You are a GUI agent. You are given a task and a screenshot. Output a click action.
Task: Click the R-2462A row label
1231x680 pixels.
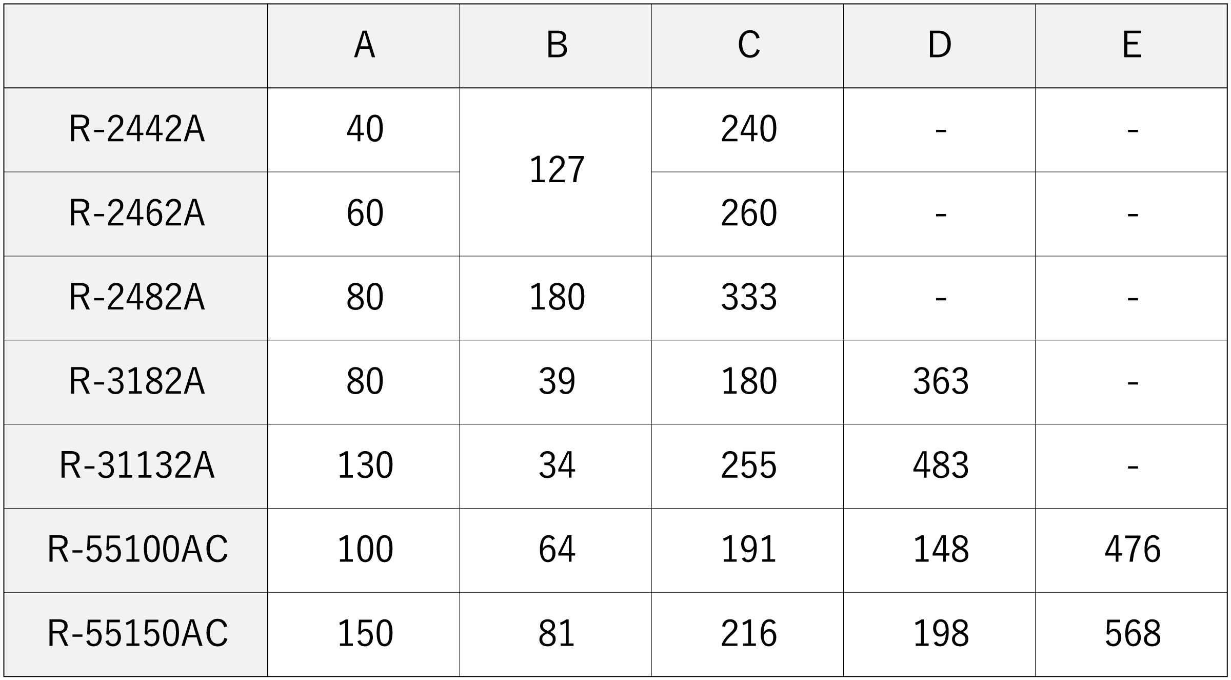[136, 213]
